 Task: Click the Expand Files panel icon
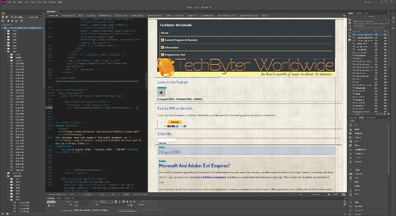click(x=22, y=21)
